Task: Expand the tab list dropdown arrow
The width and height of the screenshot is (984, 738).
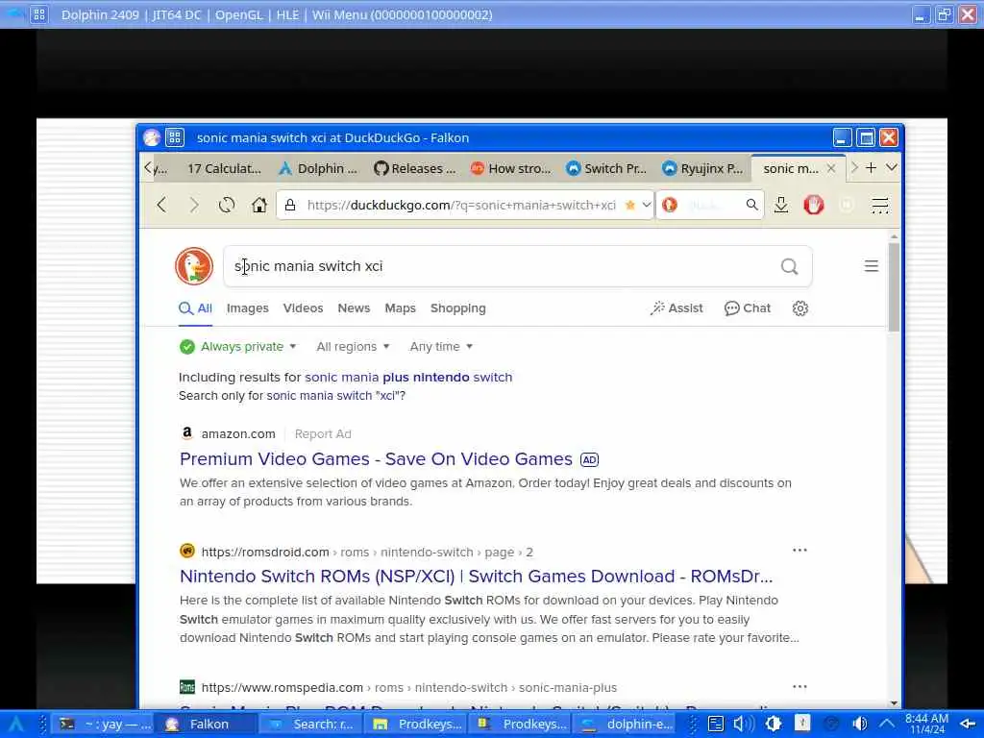Action: tap(891, 167)
